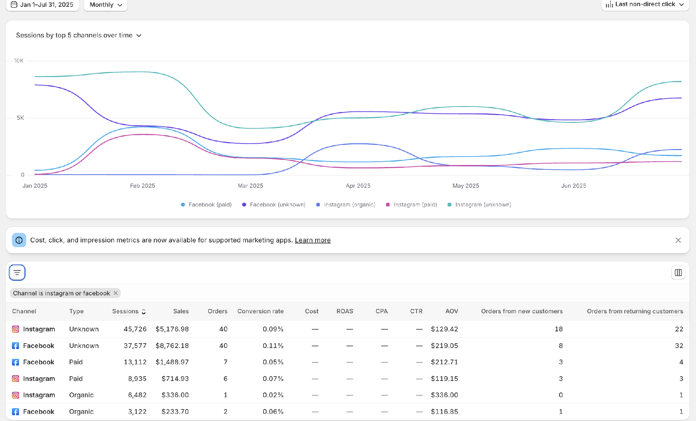Sort by the Sales column header
Viewport: 696px width, 421px height.
pyautogui.click(x=181, y=311)
